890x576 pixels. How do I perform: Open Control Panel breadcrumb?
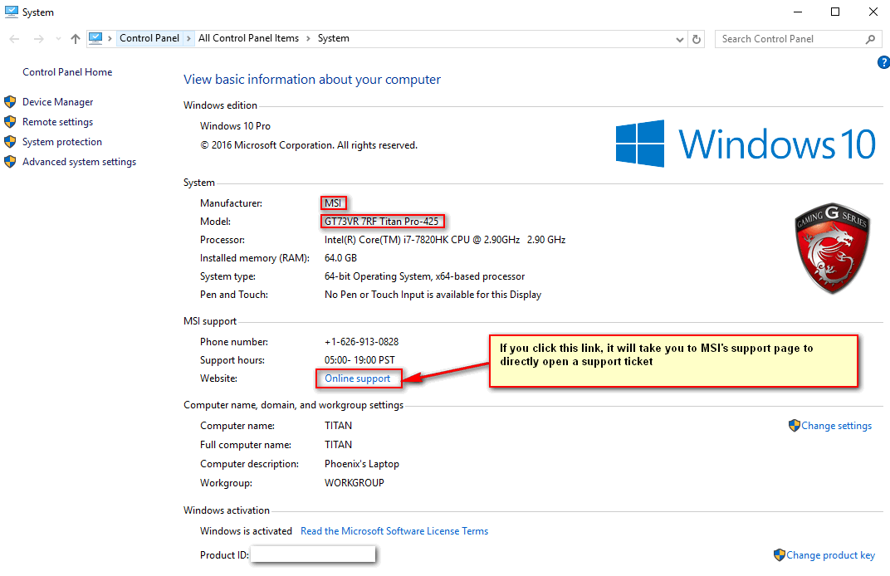click(x=149, y=38)
